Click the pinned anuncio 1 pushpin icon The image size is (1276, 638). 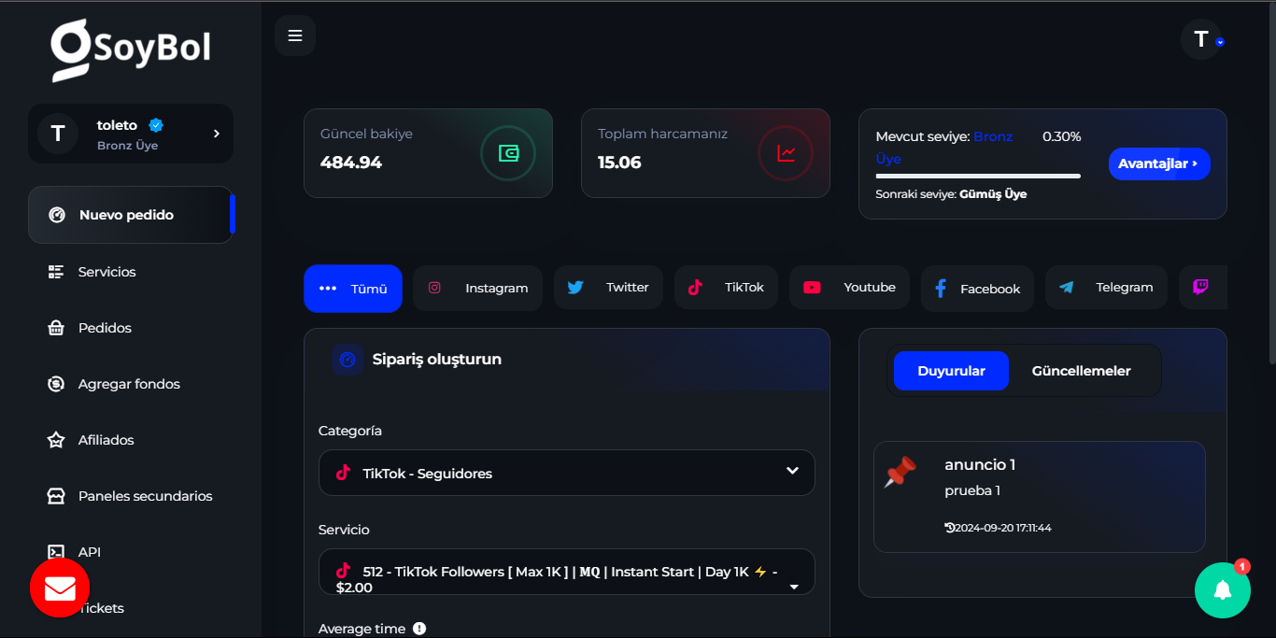(x=900, y=472)
